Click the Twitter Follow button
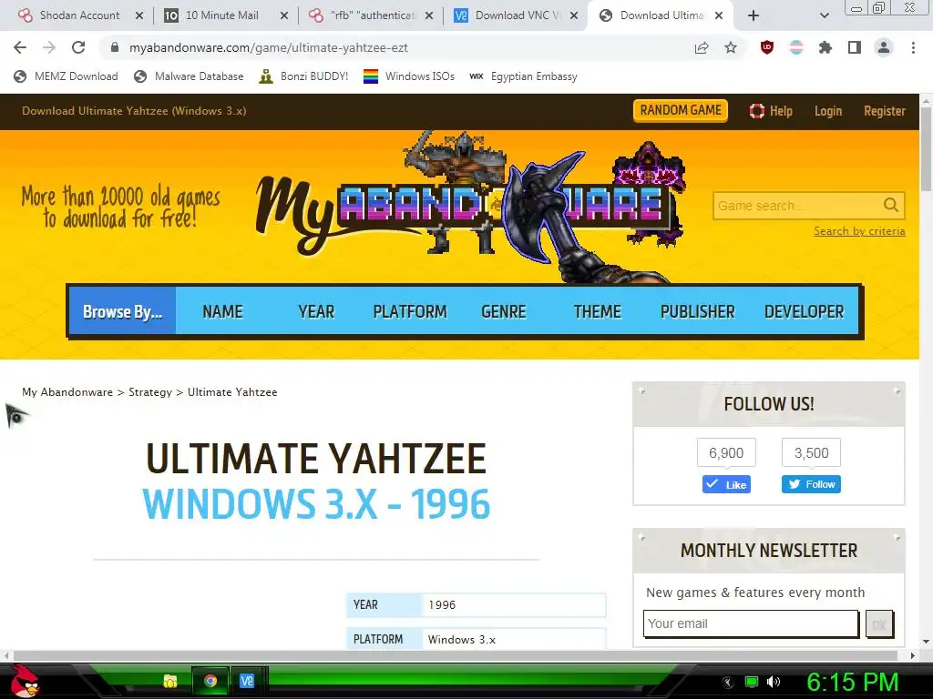The image size is (933, 699). coord(811,484)
